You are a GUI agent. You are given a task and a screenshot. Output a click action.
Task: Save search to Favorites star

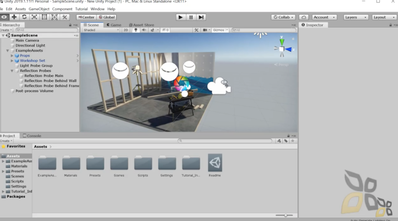(x=293, y=141)
